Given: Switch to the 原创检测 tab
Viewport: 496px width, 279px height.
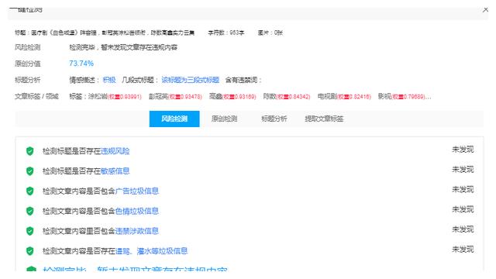Looking at the screenshot, I should pos(224,119).
